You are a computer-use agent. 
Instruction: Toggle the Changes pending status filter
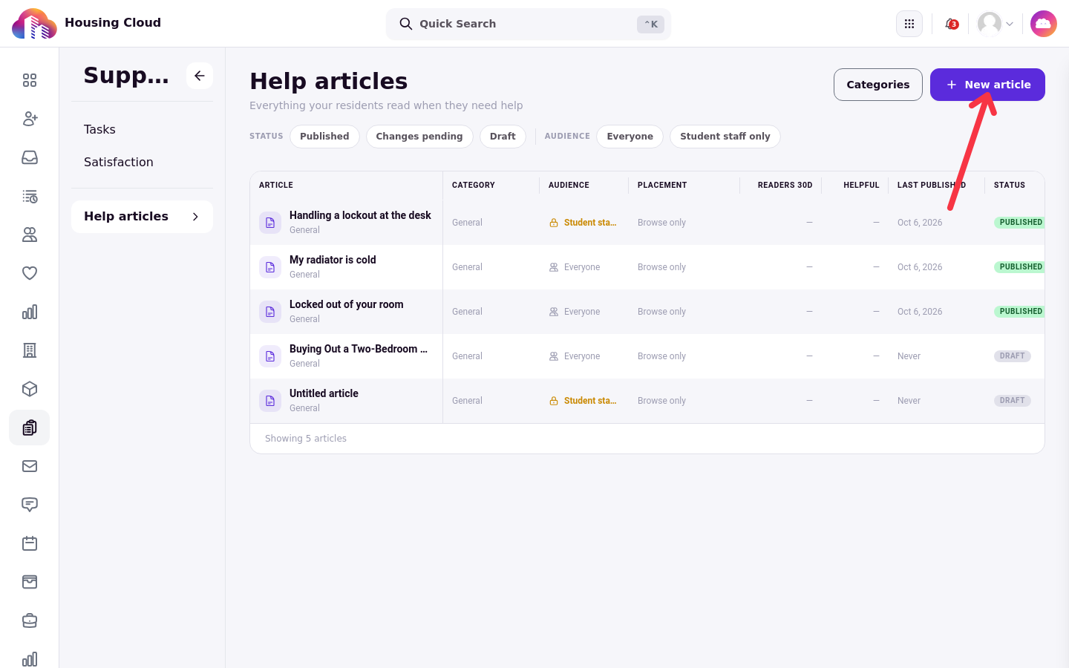click(x=419, y=137)
